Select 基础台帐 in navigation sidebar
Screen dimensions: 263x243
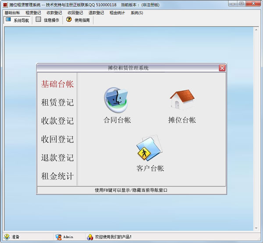pyautogui.click(x=57, y=84)
